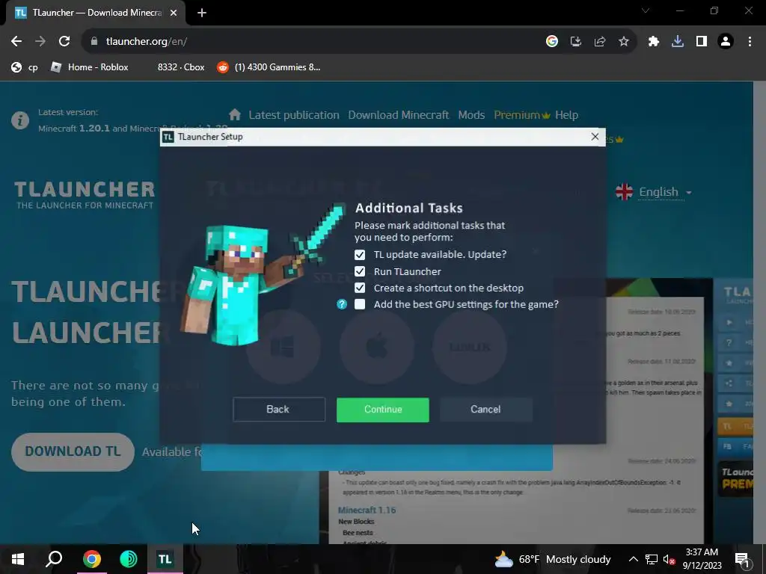The image size is (766, 574).
Task: Uncheck the TL update available checkbox
Action: coord(360,255)
